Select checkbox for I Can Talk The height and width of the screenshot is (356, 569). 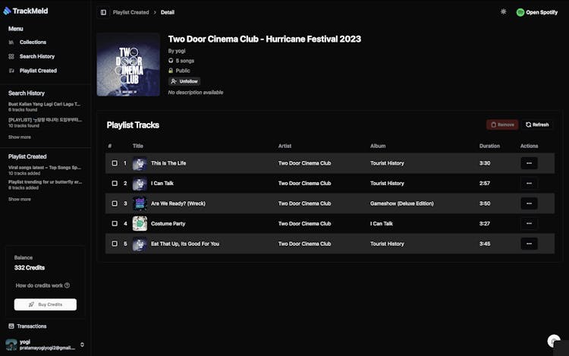[x=115, y=183]
